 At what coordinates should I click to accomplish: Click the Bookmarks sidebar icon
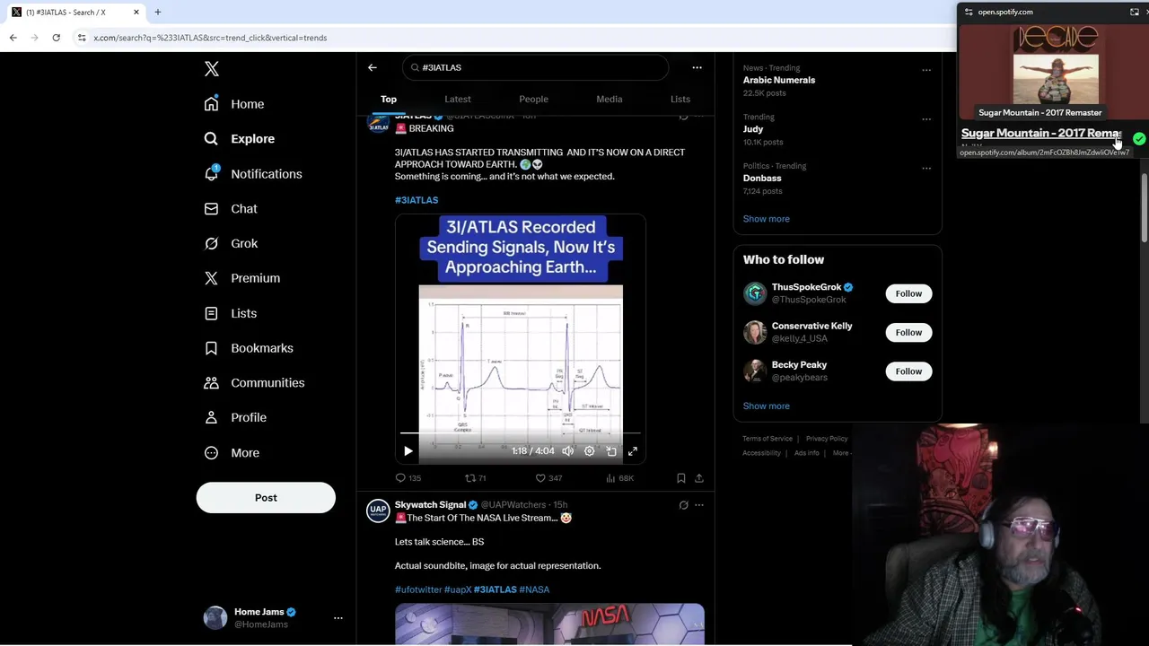211,348
